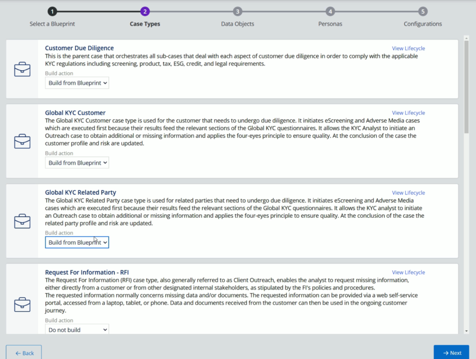This screenshot has height=359, width=476.
Task: Click the 'Global KYC Customer' heading
Action: 75,113
